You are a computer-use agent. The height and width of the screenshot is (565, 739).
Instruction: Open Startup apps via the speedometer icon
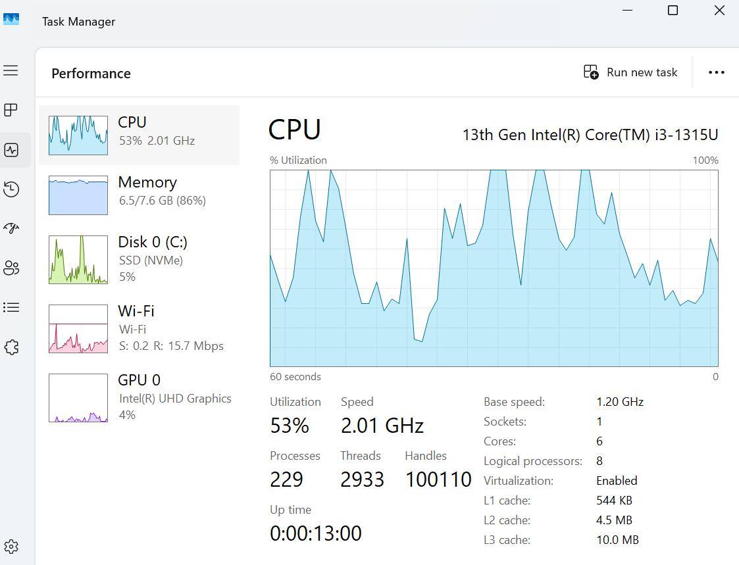11,228
